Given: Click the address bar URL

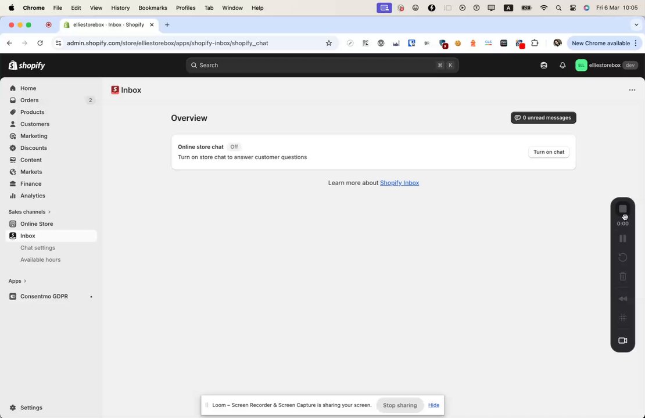Looking at the screenshot, I should 167,43.
